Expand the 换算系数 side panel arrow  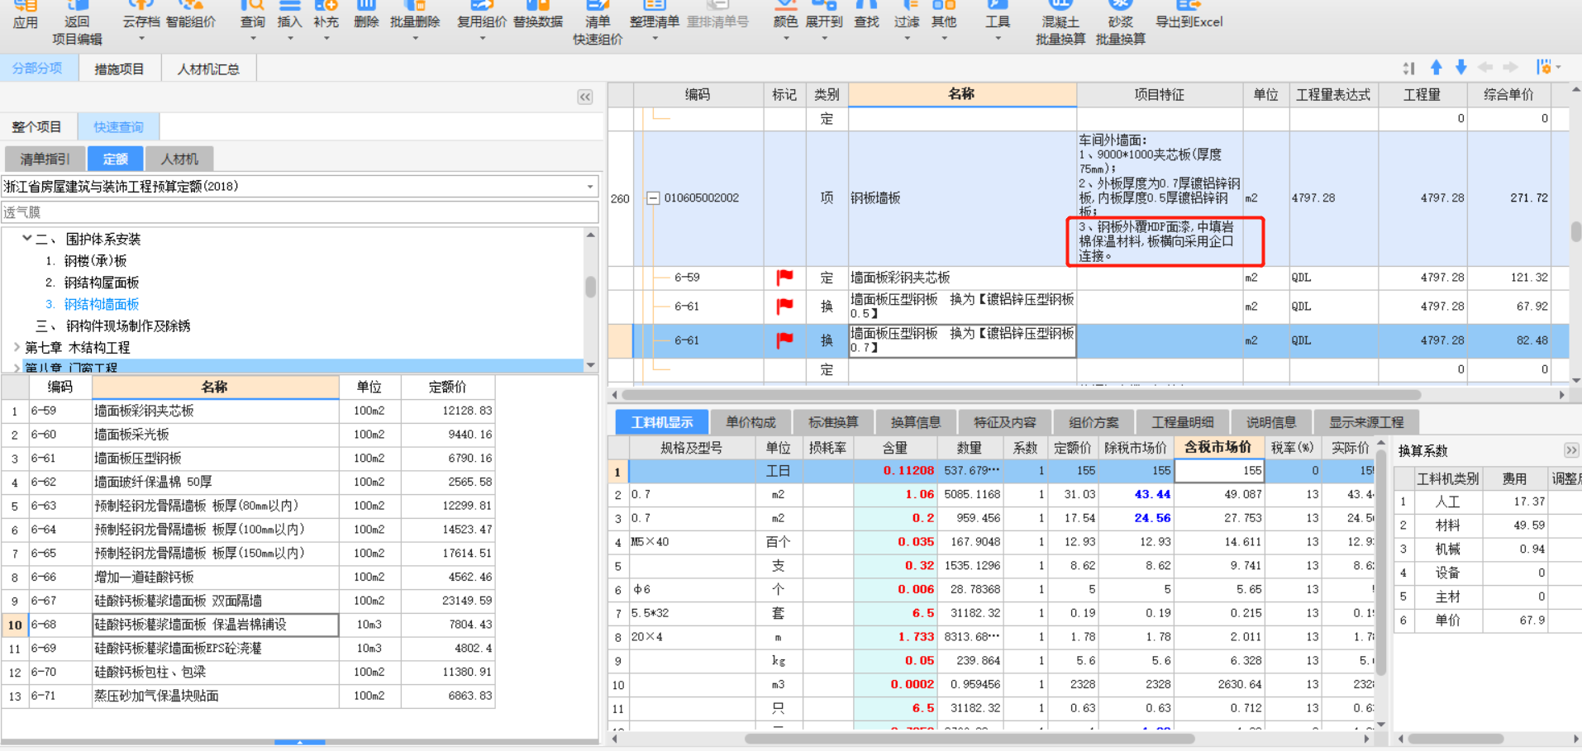(x=1571, y=450)
